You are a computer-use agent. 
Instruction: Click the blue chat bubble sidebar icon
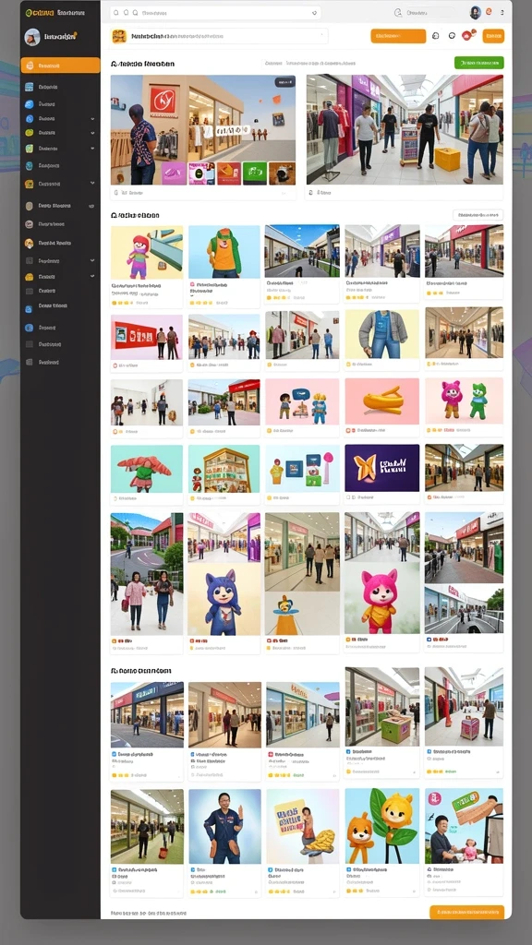click(x=29, y=103)
